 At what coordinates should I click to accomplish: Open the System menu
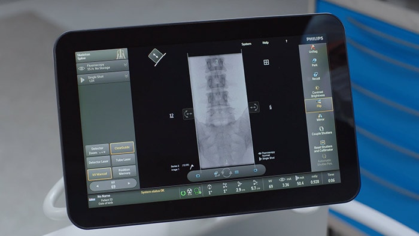pos(246,44)
